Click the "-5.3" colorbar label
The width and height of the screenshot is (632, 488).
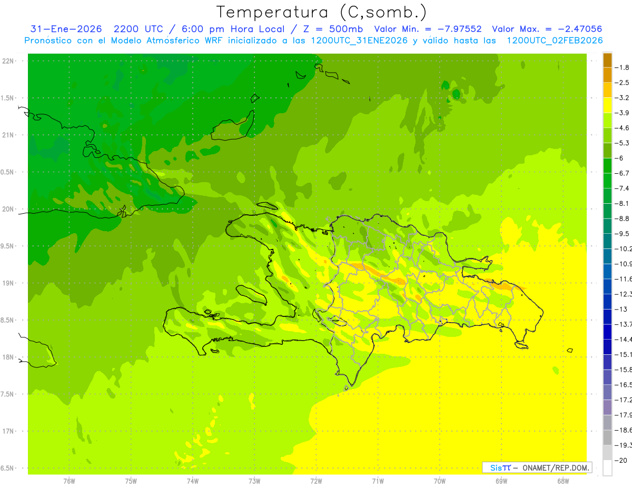(x=622, y=143)
